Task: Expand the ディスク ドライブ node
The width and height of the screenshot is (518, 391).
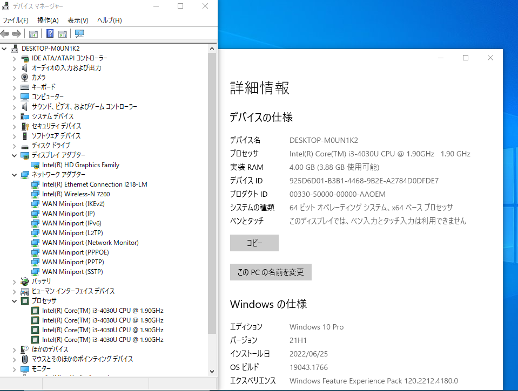Action: (14, 146)
